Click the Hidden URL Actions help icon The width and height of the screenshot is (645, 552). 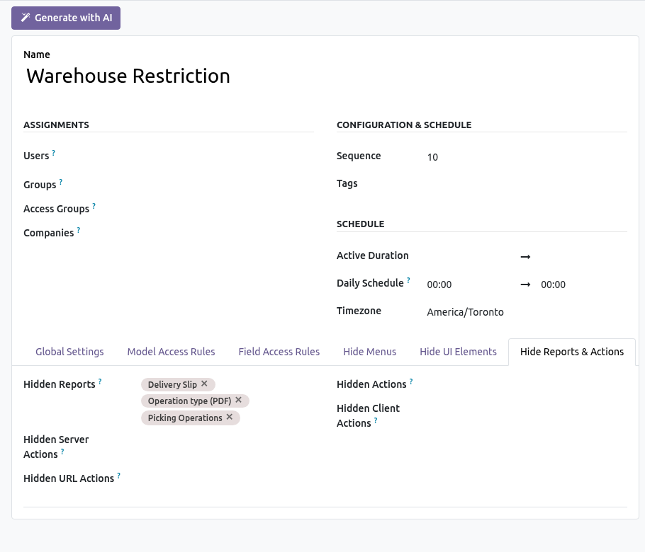pos(118,476)
